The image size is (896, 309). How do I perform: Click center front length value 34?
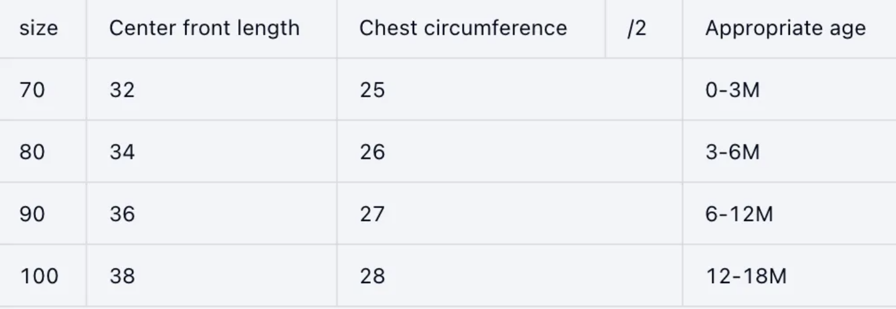click(122, 152)
